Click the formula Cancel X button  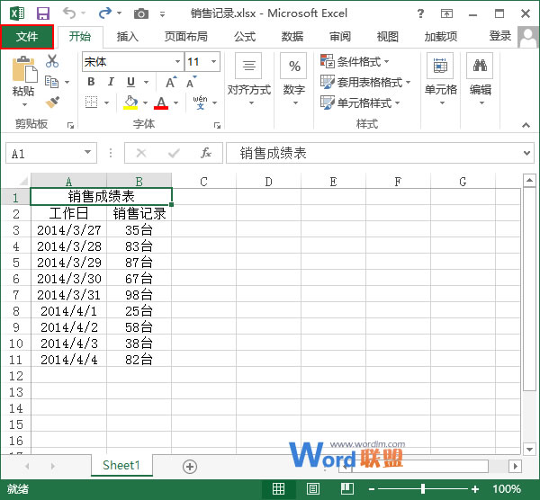141,153
